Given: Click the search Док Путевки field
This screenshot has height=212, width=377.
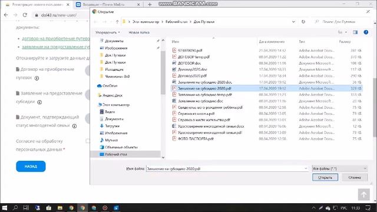Looking at the screenshot, I should pyautogui.click(x=342, y=22).
